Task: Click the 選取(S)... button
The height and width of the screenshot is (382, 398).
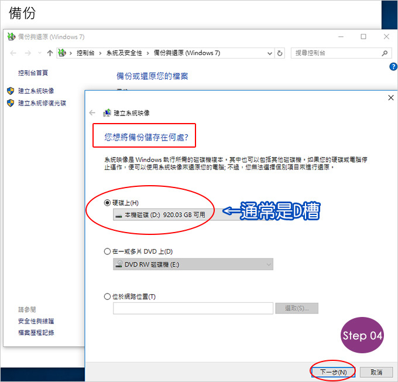Action: pos(297,308)
